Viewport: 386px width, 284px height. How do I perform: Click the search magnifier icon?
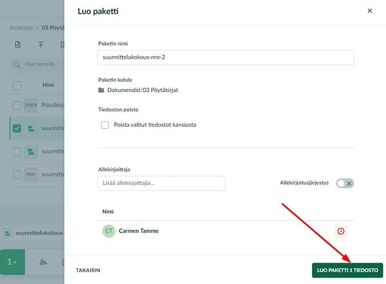[x=17, y=64]
